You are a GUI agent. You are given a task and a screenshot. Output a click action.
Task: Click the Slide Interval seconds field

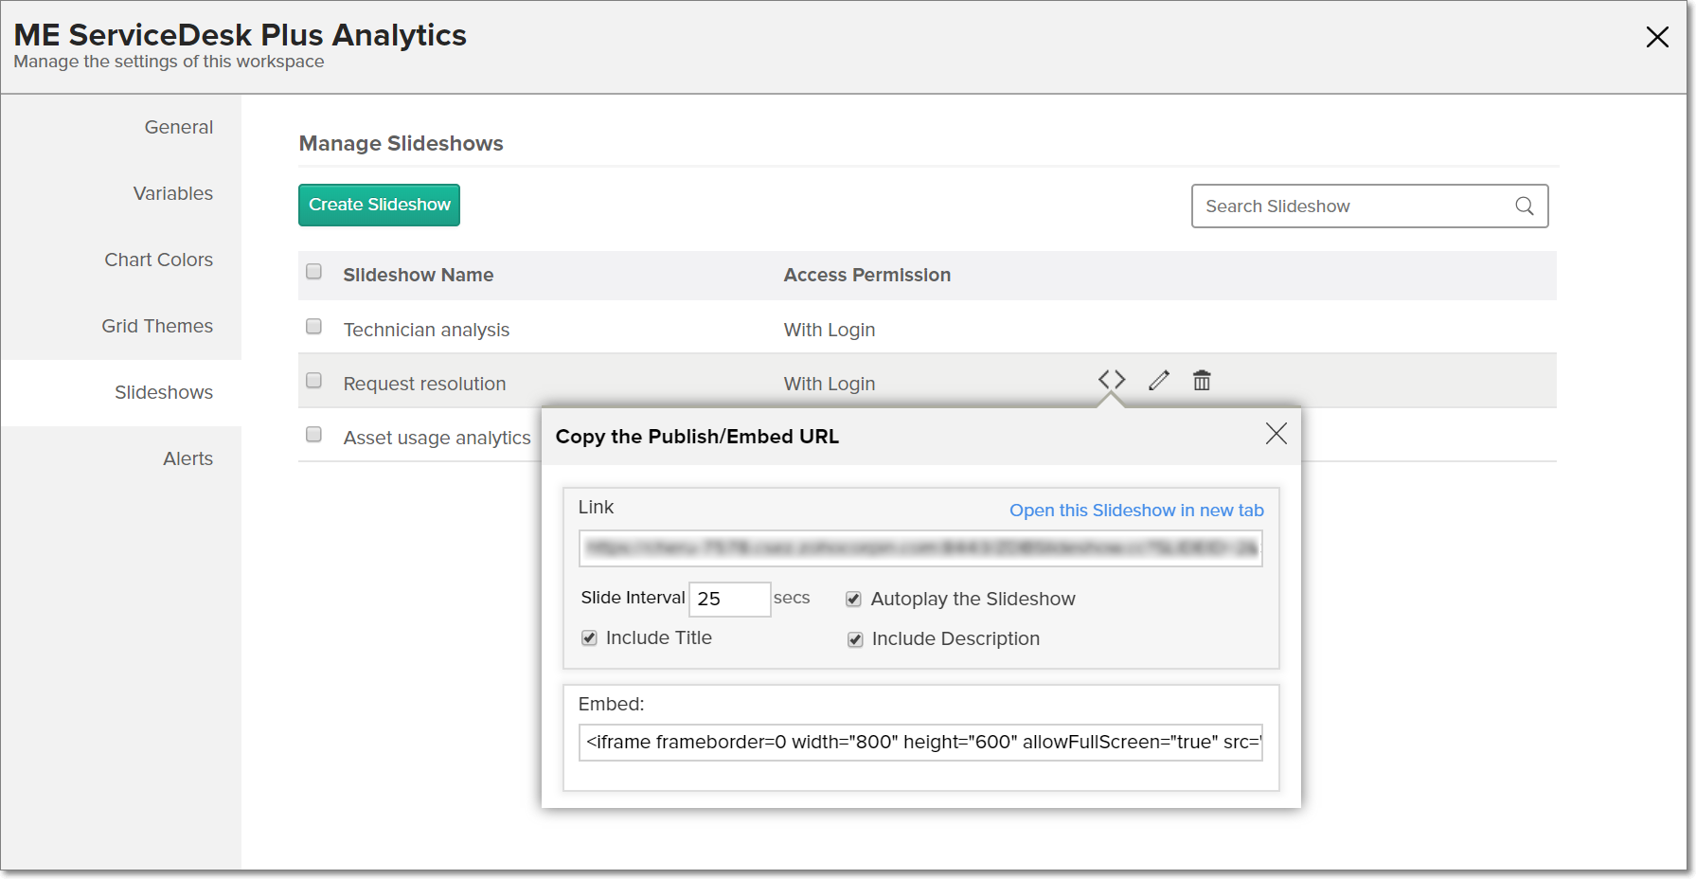point(729,600)
